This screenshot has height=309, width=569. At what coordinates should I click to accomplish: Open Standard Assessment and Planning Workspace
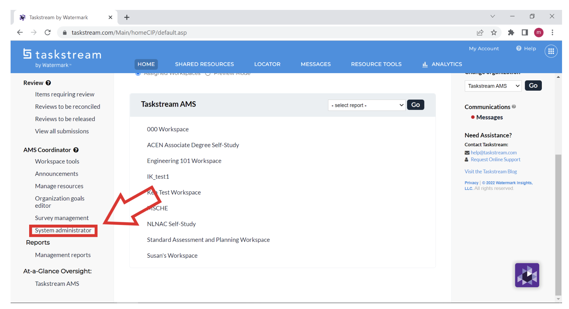[x=208, y=240]
